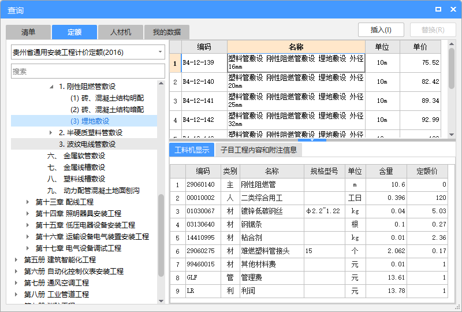Click the quota list scrollbar thumb

[x=452, y=68]
